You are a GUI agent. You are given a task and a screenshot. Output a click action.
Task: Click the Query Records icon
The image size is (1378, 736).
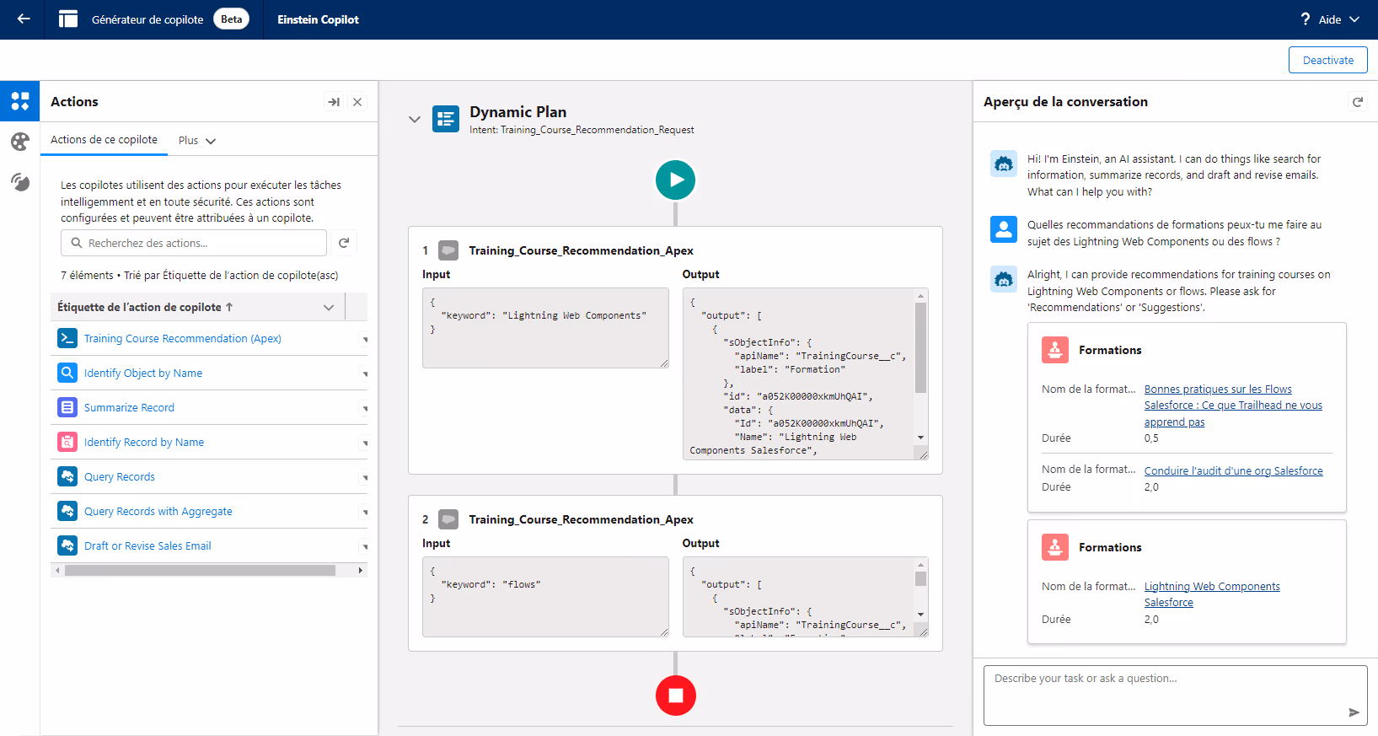click(67, 476)
